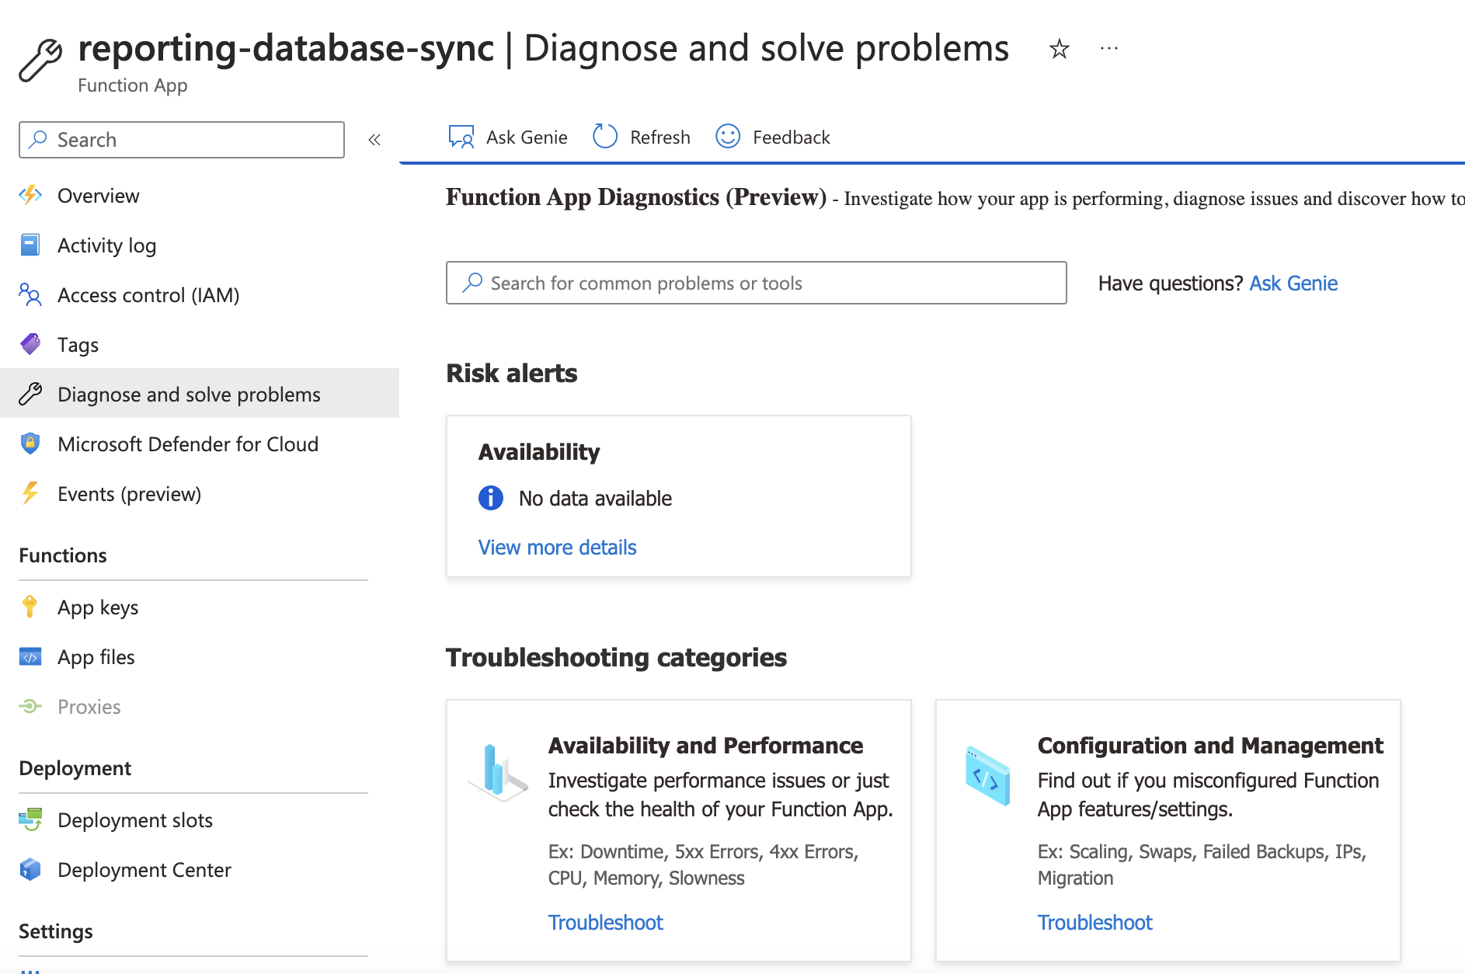Click the common problems search field
Image resolution: width=1465 pixels, height=974 pixels.
[755, 283]
